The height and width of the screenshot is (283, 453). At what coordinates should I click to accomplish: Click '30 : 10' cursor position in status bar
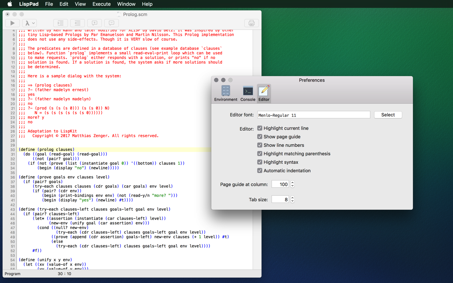tap(64, 274)
